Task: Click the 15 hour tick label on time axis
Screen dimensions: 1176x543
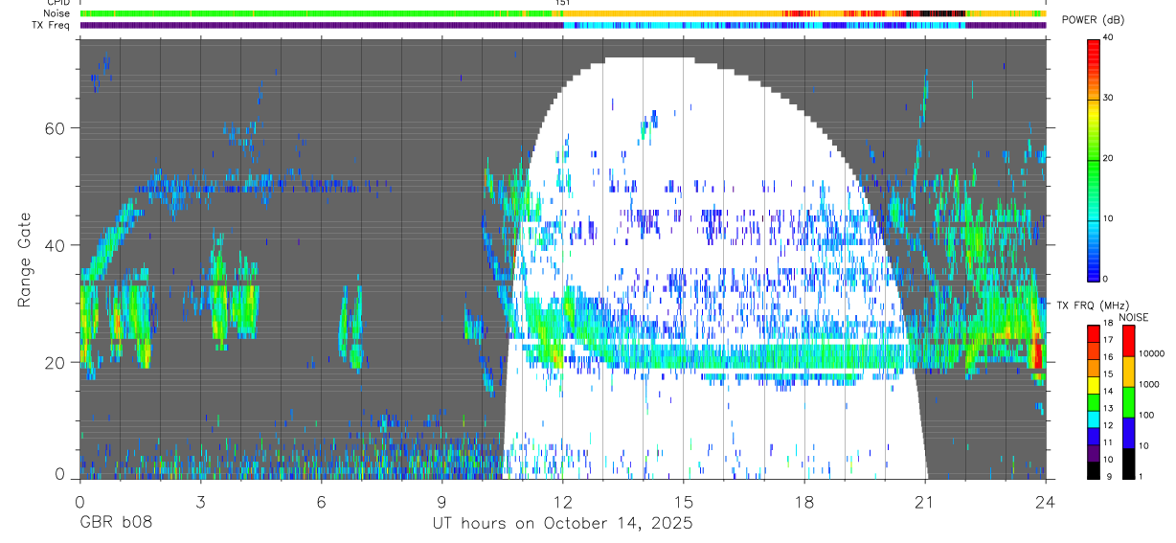Action: point(683,501)
